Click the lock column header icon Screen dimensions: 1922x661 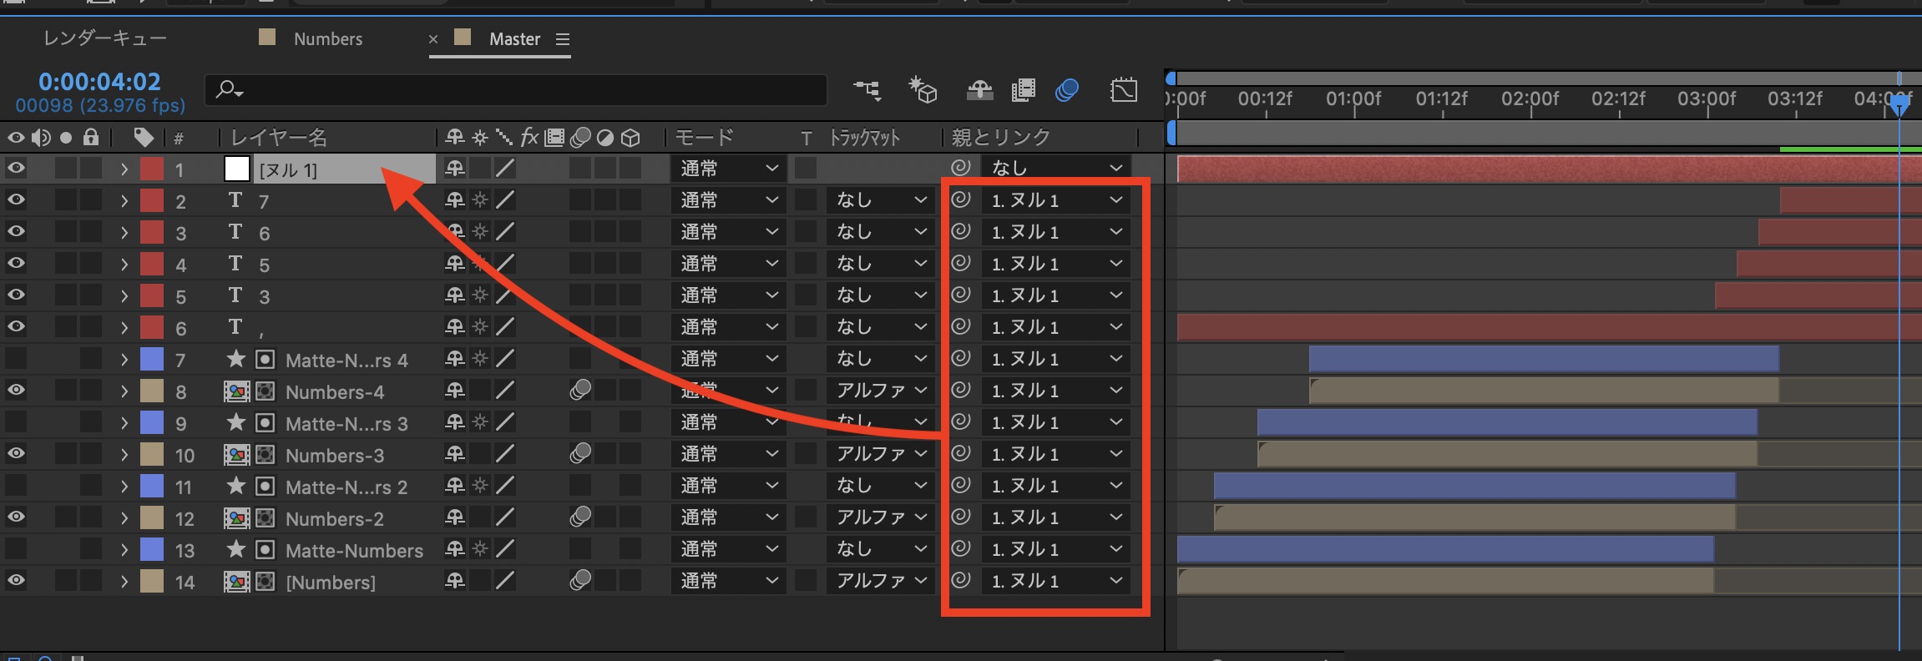91,137
